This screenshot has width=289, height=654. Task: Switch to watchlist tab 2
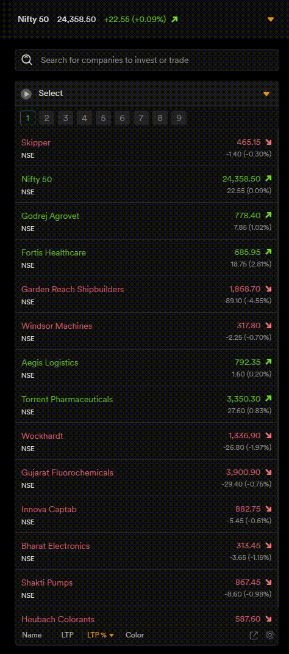[46, 119]
